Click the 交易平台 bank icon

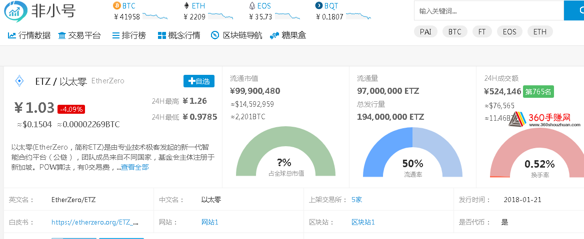coord(62,36)
